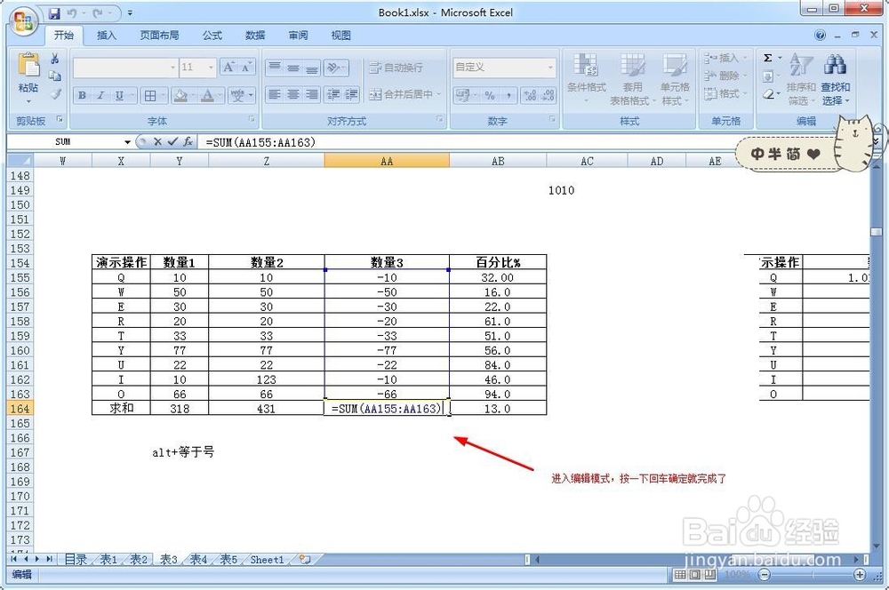Open the borders dropdown arrow
This screenshot has height=590, width=889.
click(164, 95)
